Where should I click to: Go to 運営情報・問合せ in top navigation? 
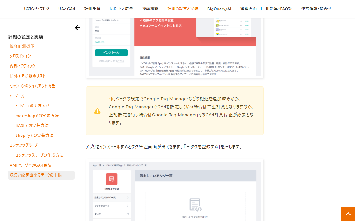(x=316, y=9)
